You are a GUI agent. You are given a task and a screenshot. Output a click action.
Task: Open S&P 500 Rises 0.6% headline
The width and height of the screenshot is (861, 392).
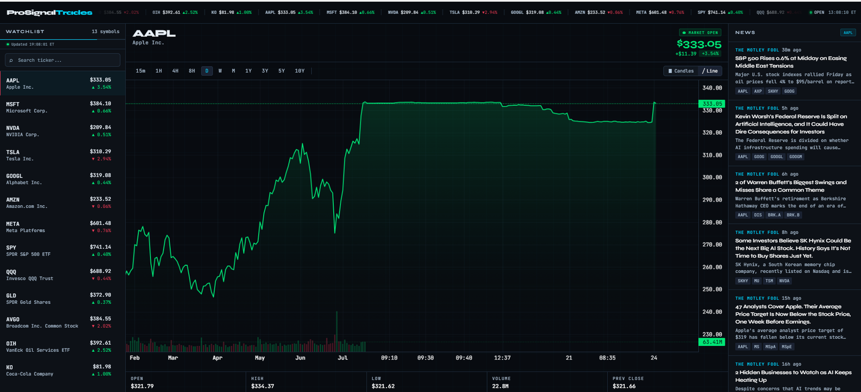point(791,62)
